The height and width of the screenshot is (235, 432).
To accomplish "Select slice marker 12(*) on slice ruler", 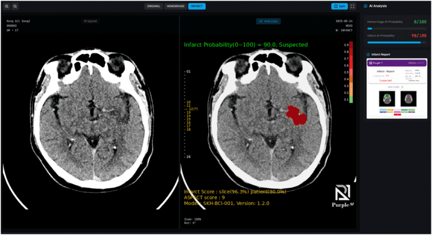I will tap(193, 109).
